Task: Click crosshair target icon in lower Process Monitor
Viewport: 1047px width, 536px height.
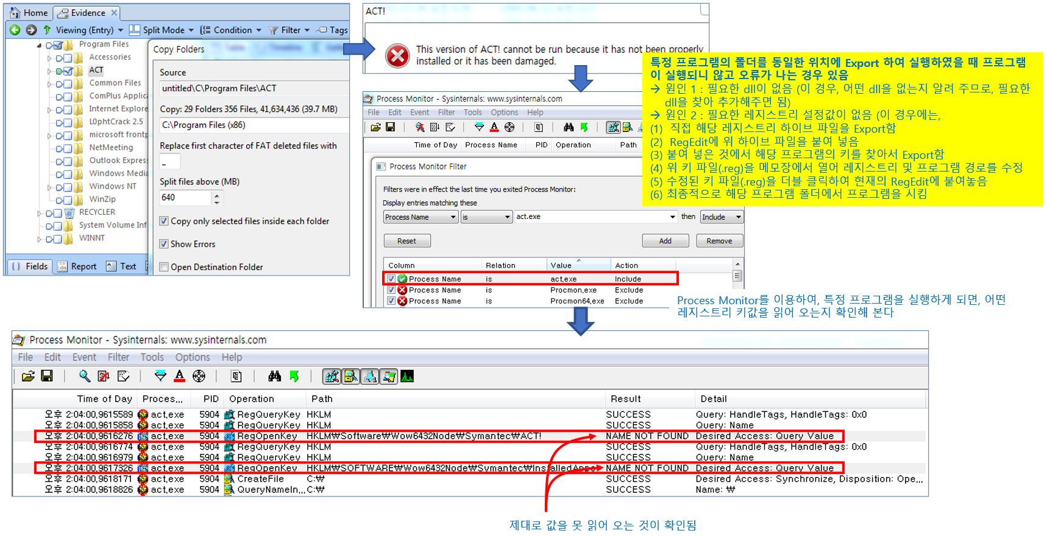Action: 199,377
